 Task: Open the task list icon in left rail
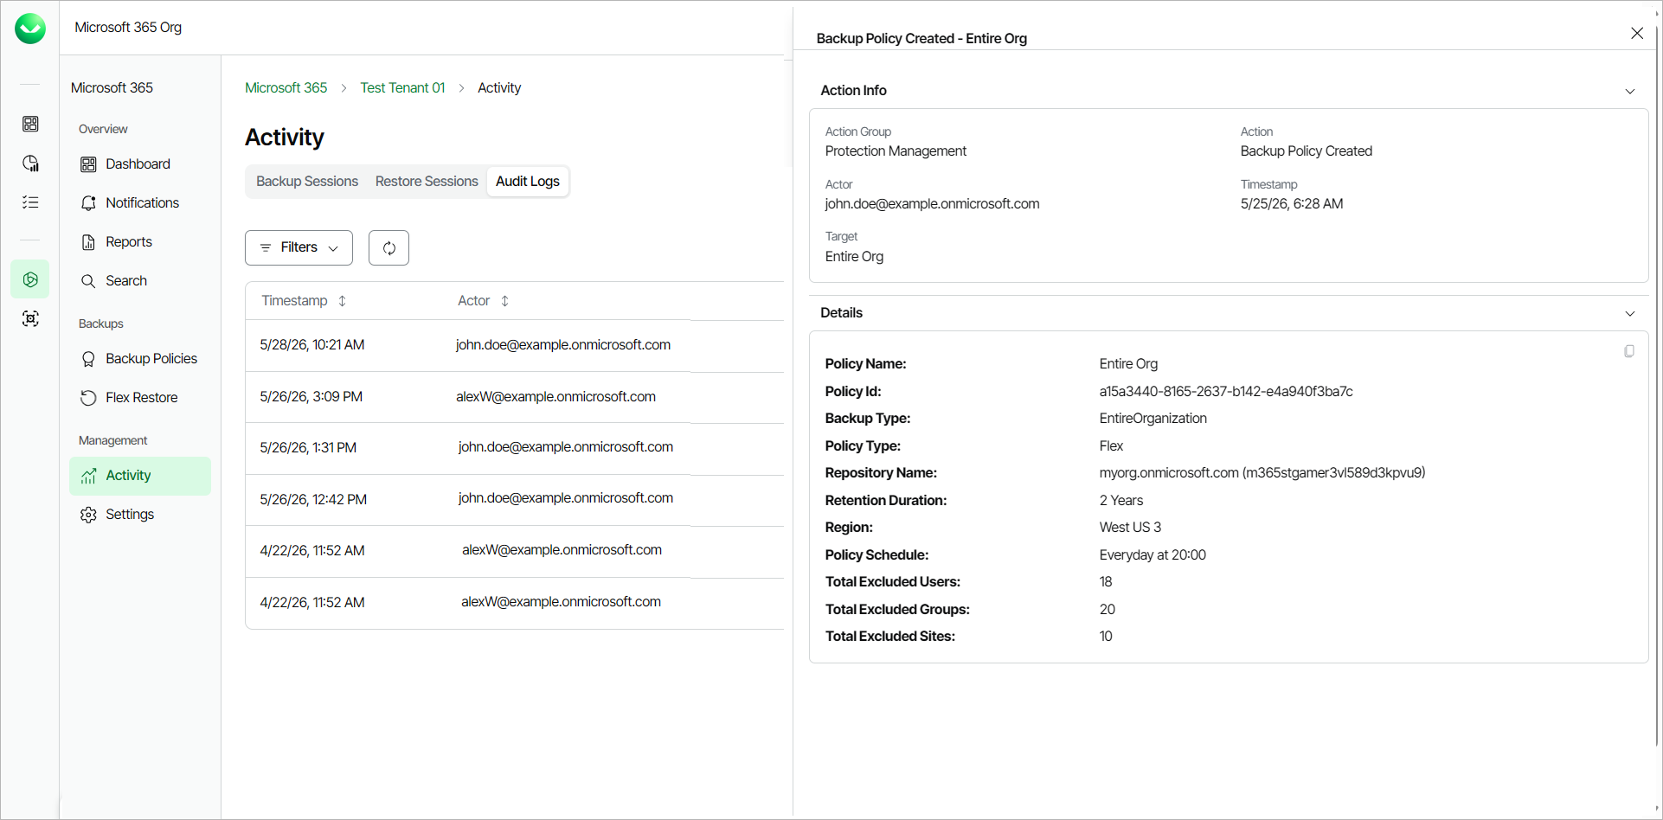(x=30, y=202)
